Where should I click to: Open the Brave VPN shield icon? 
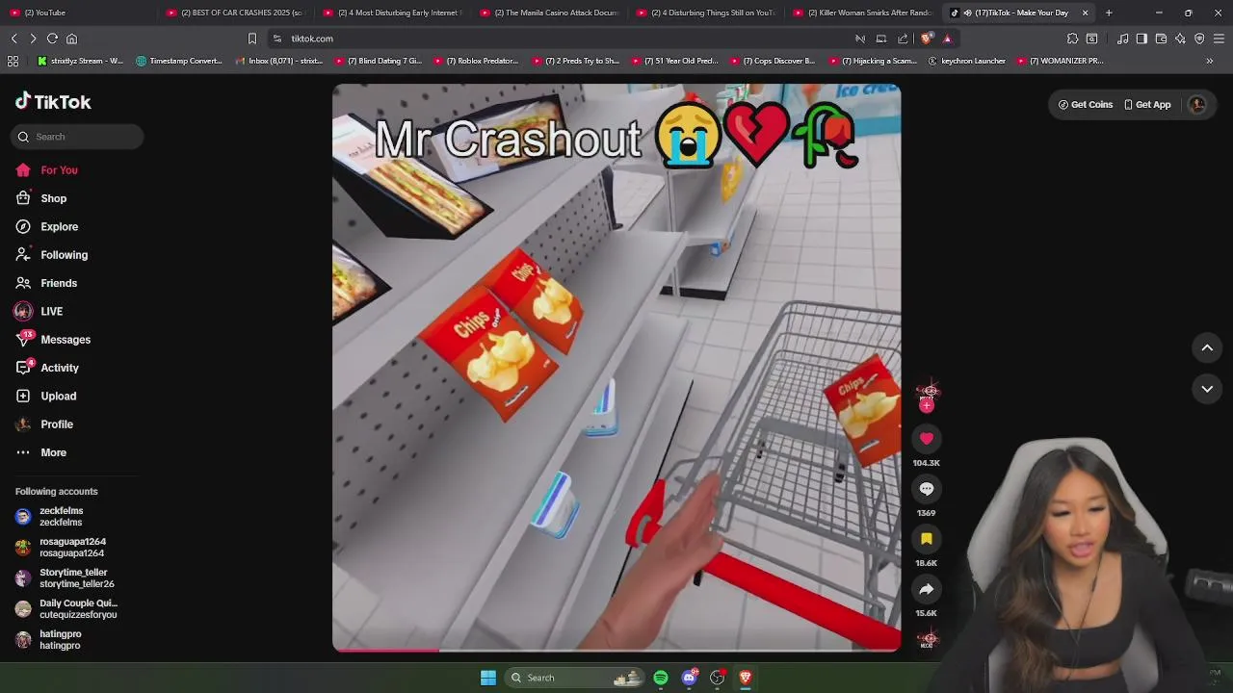tap(1199, 38)
